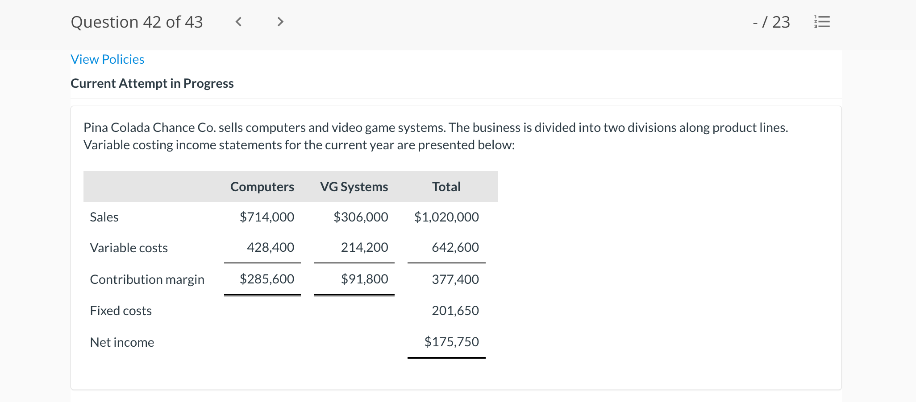Image resolution: width=916 pixels, height=402 pixels.
Task: Click VG Systems contribution margin $91,800
Action: click(x=365, y=279)
